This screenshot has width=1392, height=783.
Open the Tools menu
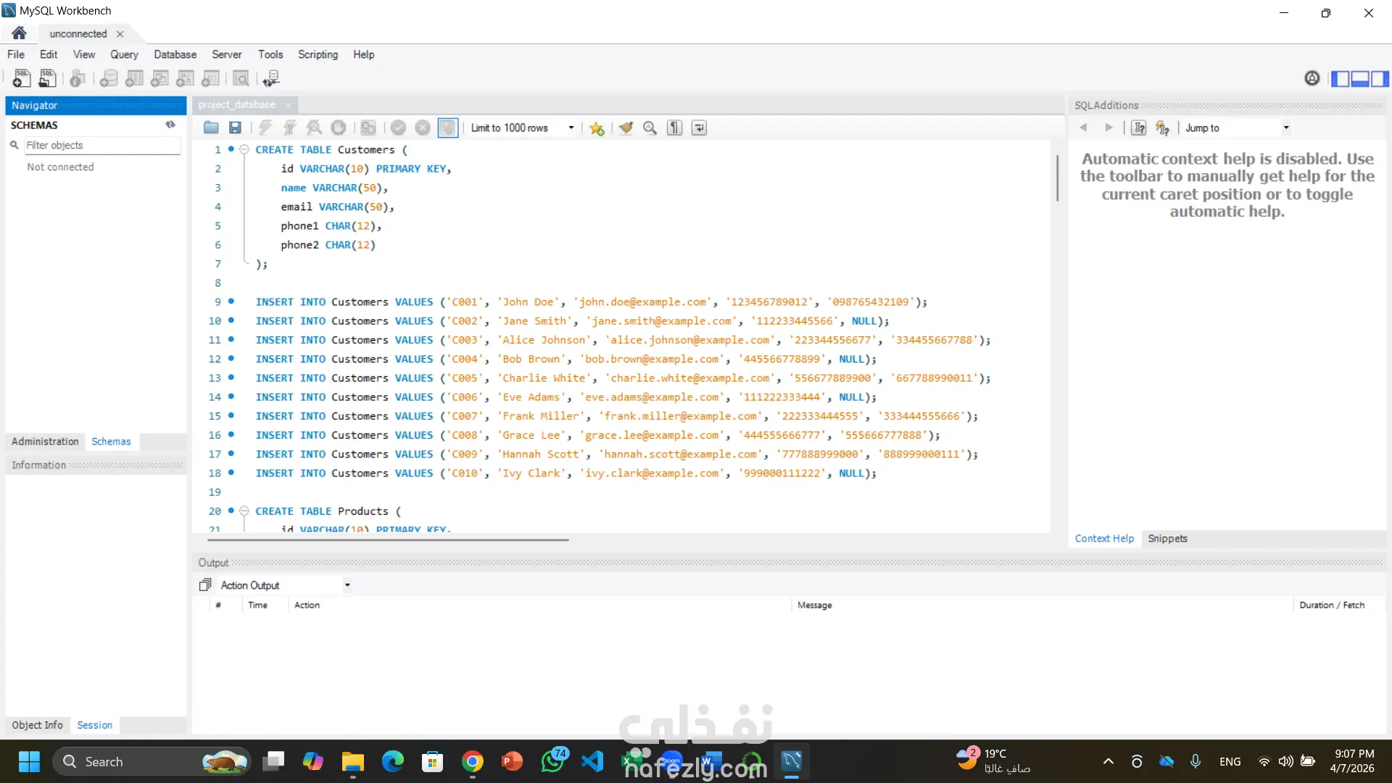coord(270,54)
